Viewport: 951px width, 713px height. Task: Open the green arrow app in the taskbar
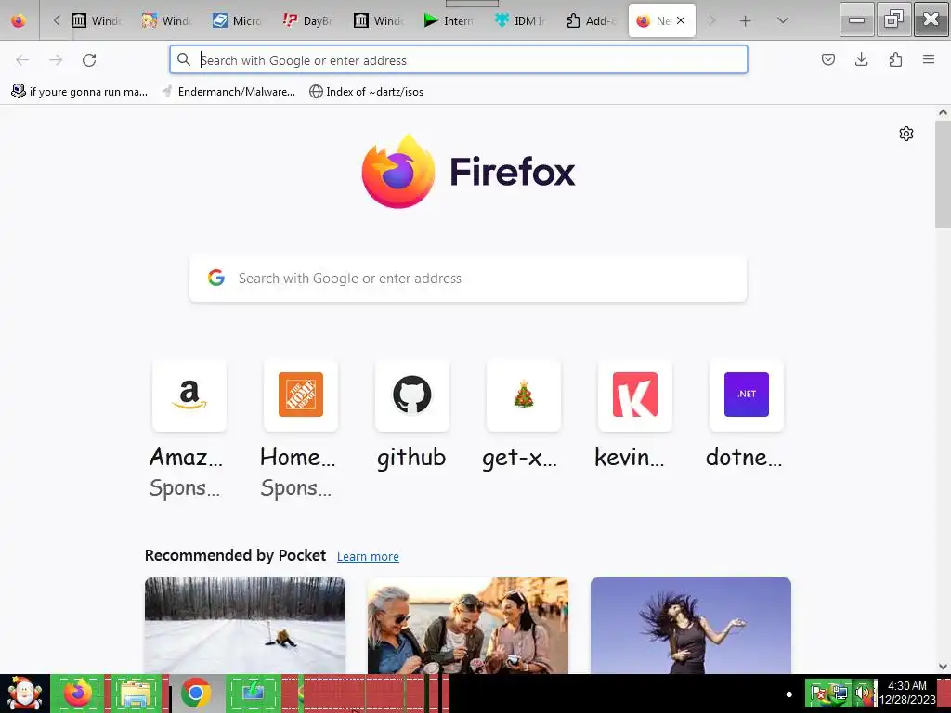pyautogui.click(x=253, y=693)
